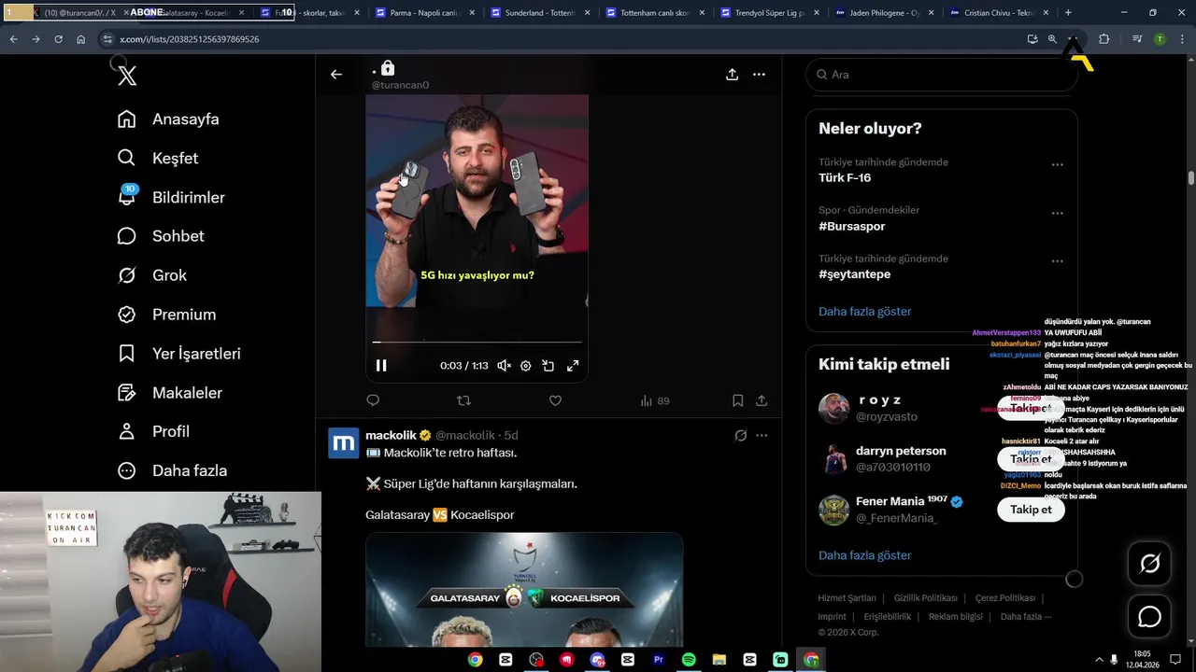Open the Grok icon on mackolik post
Screen dimensions: 1196x672
740,435
